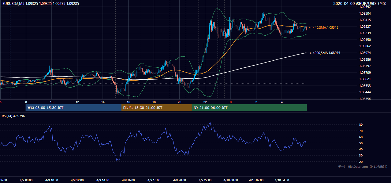Click price scale value 1.08797
Viewport: 391px width, 183px height.
[366, 66]
